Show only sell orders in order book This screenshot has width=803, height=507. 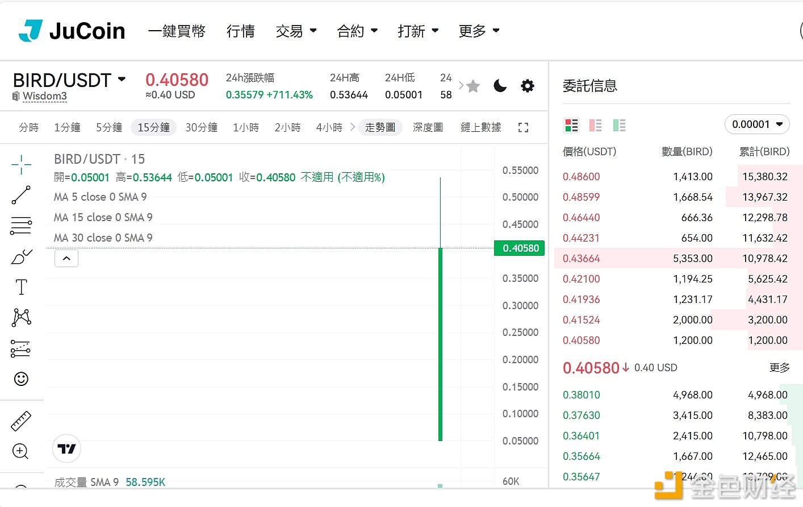click(595, 125)
